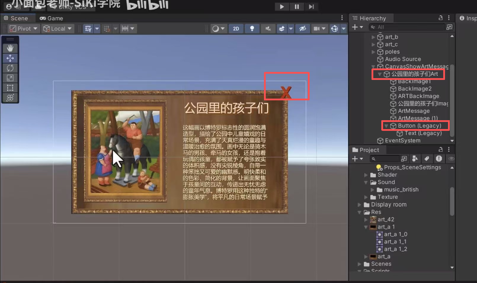
Task: Select Audio Source object
Action: coord(403,59)
